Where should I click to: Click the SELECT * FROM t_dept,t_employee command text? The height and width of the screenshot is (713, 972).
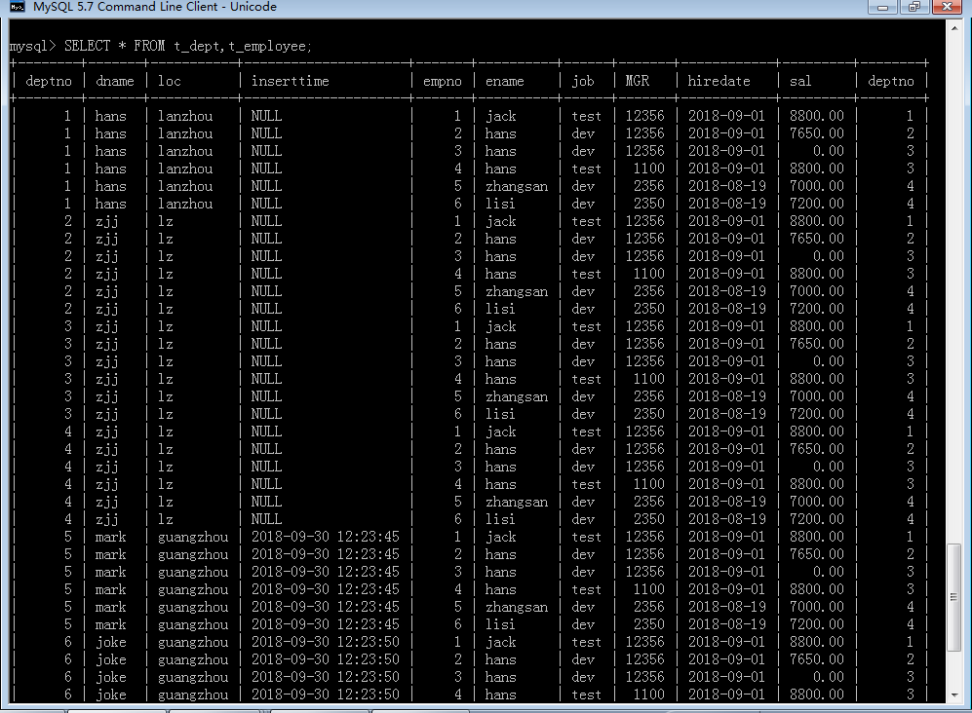(x=188, y=46)
